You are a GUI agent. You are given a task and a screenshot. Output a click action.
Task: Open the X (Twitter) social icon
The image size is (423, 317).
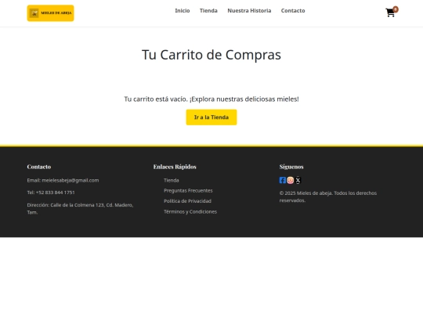click(x=298, y=180)
